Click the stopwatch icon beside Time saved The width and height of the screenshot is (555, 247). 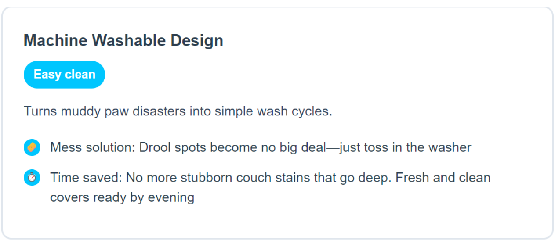tap(32, 178)
